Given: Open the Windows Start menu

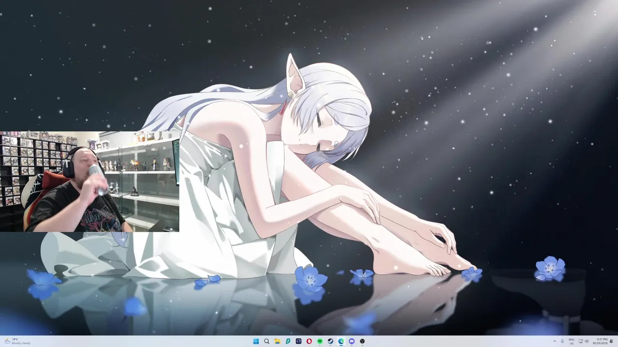Looking at the screenshot, I should (x=256, y=341).
